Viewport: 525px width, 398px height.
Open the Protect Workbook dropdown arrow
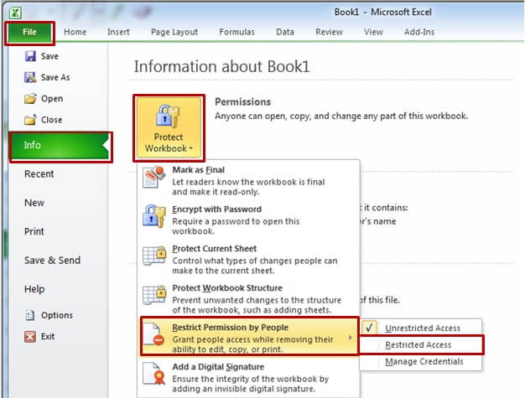click(x=191, y=148)
